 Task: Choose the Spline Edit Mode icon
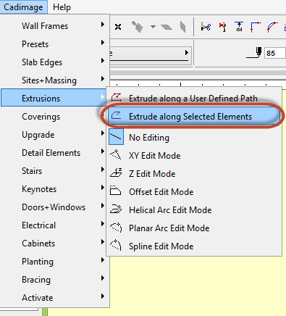(116, 245)
